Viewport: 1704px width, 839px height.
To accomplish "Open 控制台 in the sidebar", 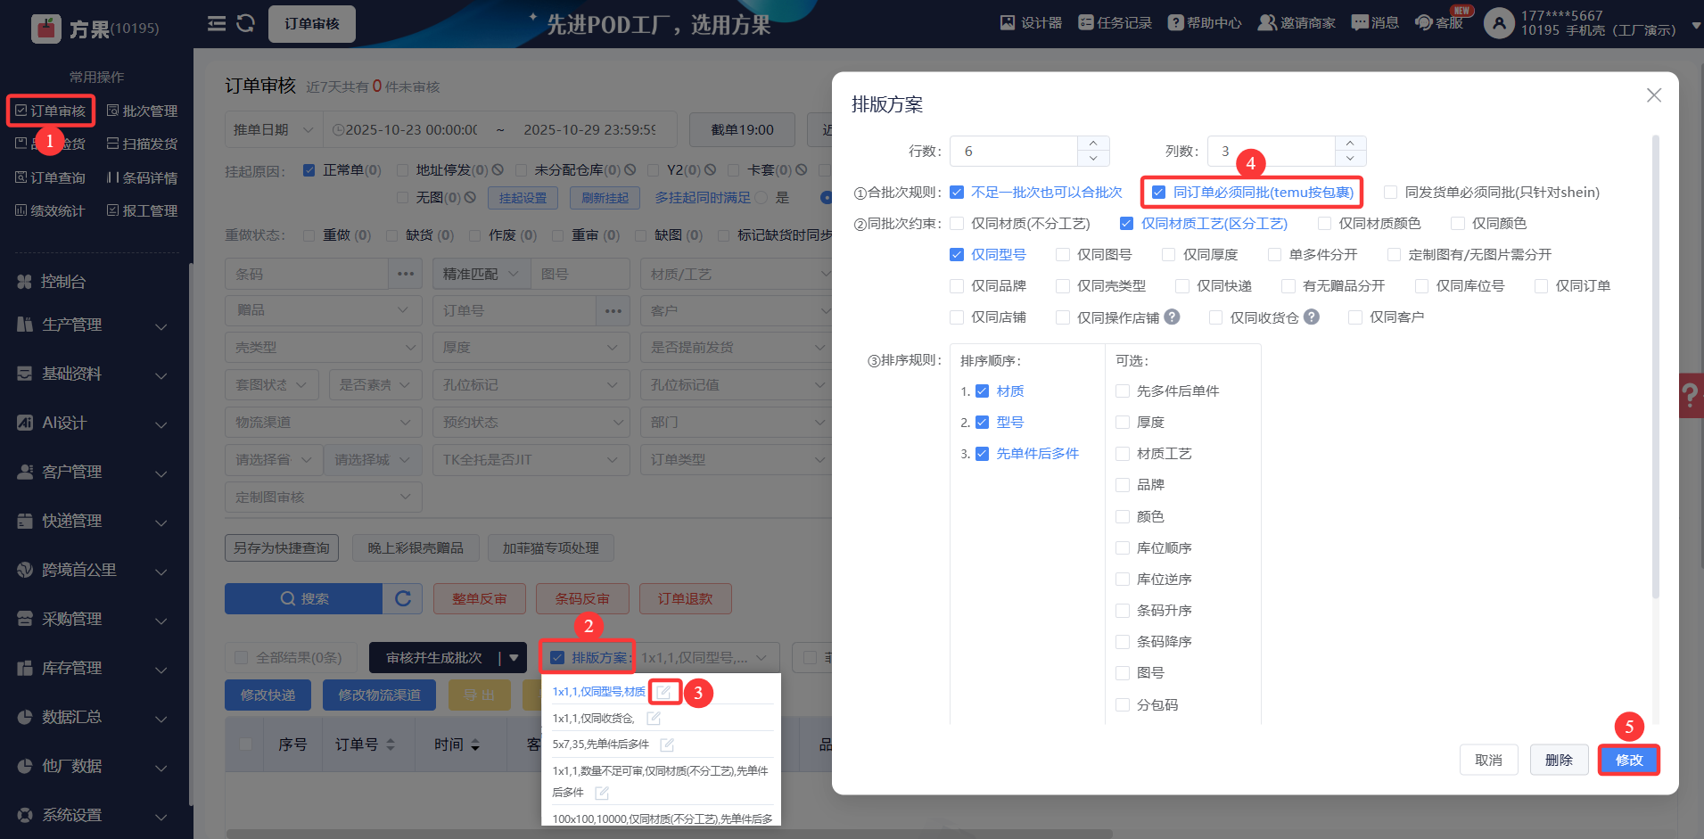I will (x=63, y=282).
